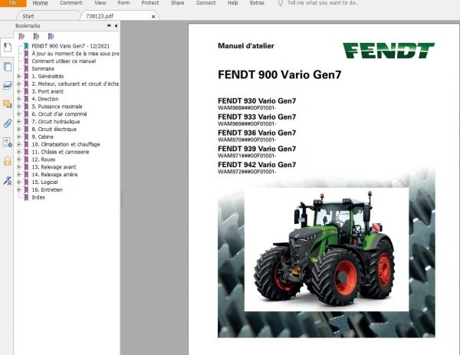Close the 738123.pdf tab
The height and width of the screenshot is (355, 460).
(x=153, y=17)
